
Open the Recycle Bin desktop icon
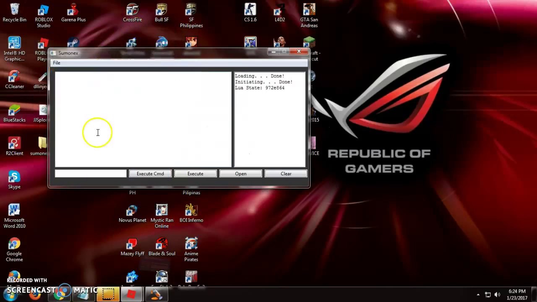(x=14, y=13)
